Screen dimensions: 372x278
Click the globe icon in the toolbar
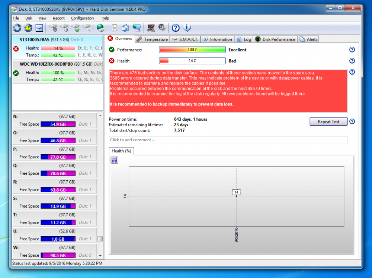coord(100,28)
